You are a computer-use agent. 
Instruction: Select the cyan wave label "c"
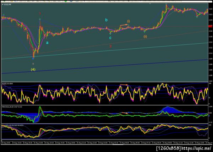point(110,38)
